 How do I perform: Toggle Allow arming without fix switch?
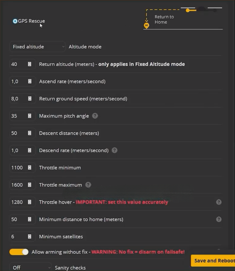tap(19, 252)
